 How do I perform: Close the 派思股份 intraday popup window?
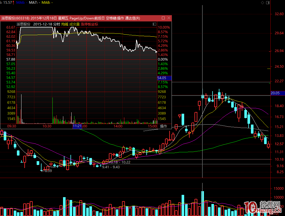(169, 18)
